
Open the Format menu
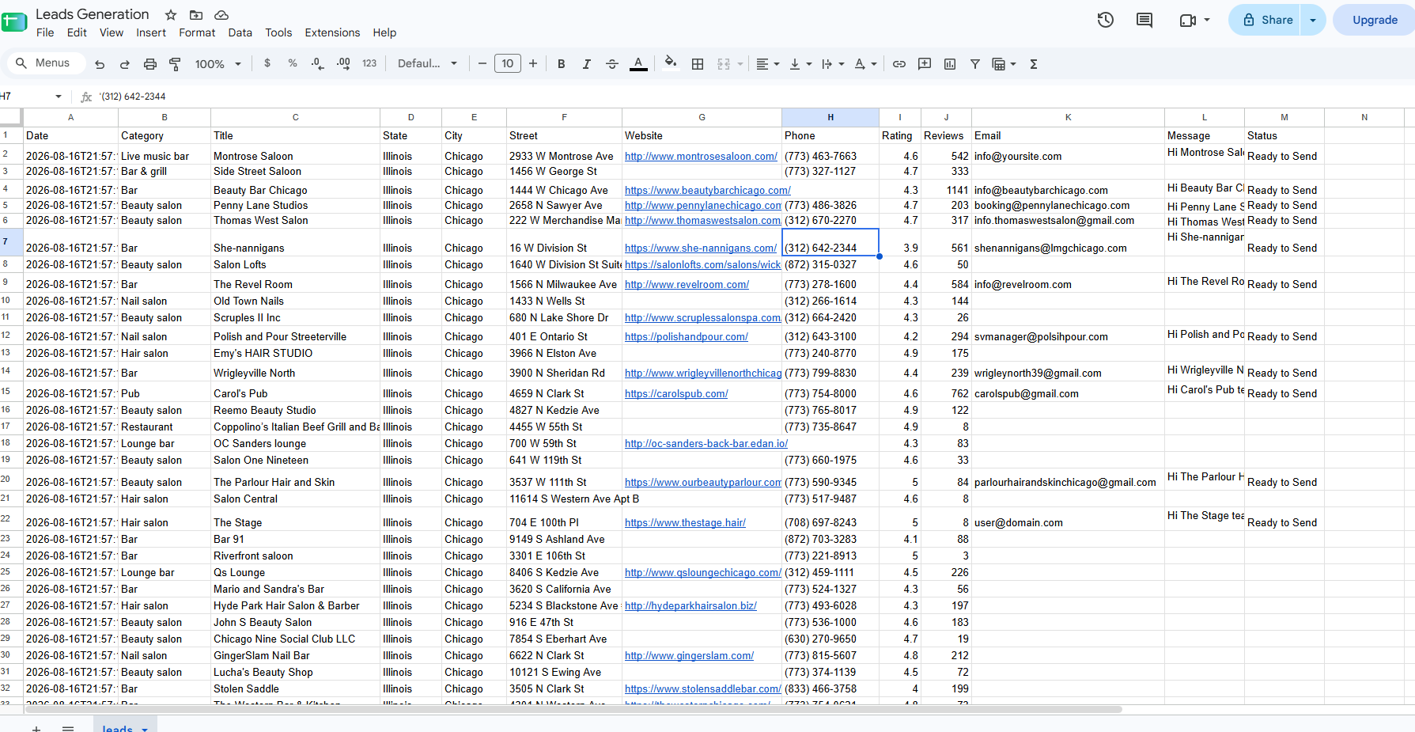coord(197,32)
